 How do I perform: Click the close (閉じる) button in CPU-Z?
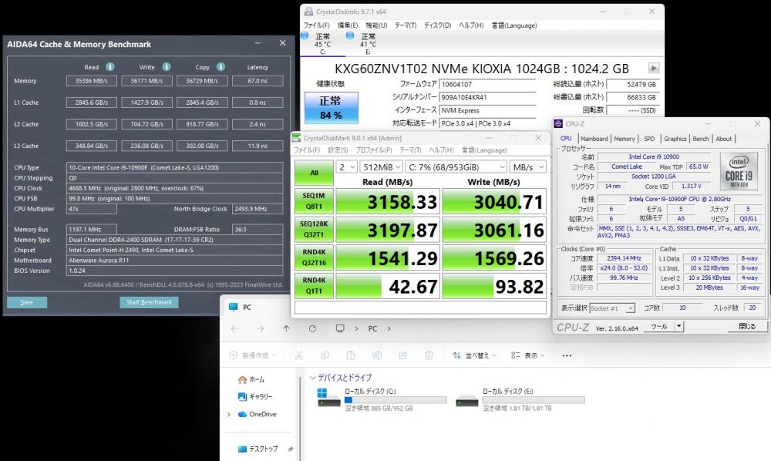(x=747, y=326)
